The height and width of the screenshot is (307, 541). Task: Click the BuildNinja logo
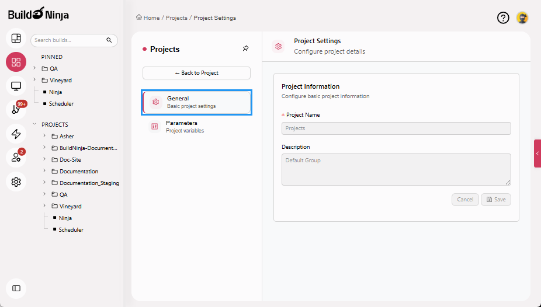39,14
